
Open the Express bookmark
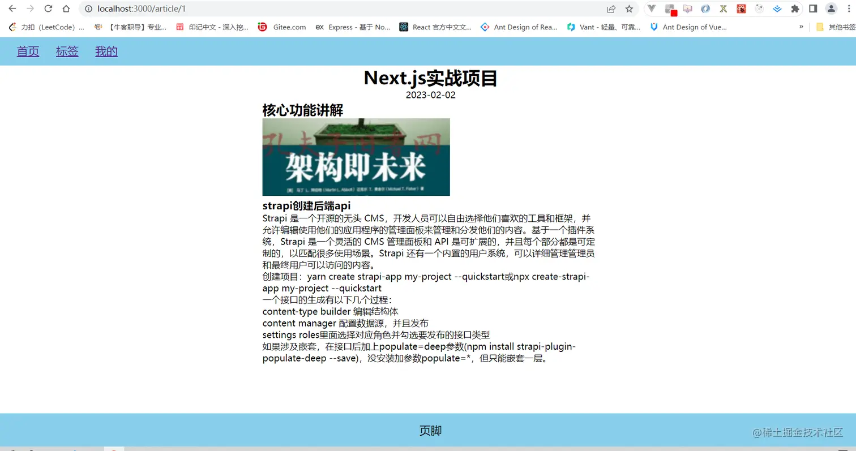353,27
